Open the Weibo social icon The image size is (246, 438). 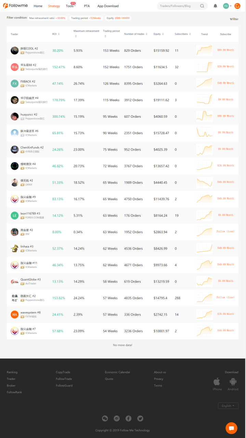(117, 418)
